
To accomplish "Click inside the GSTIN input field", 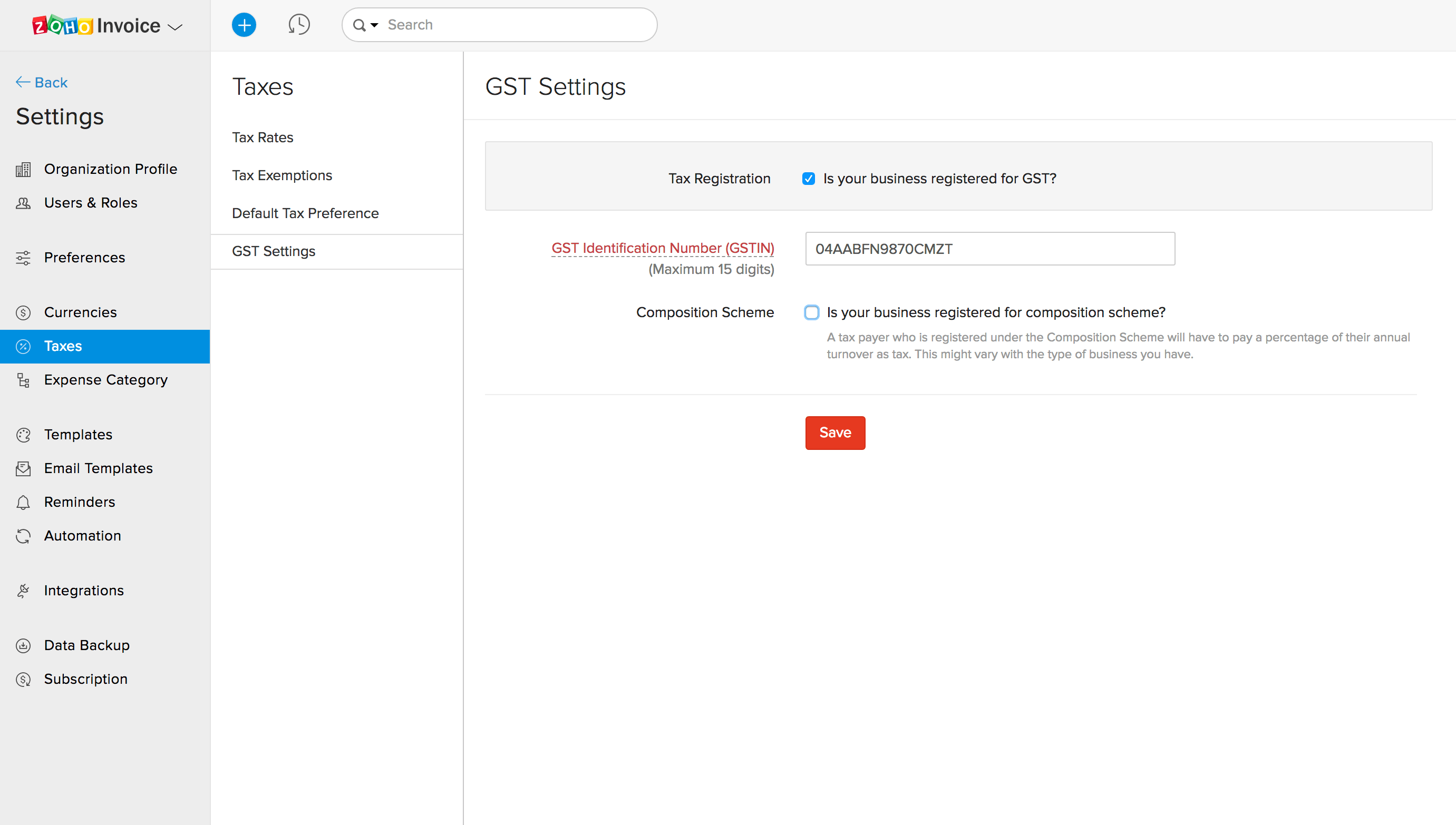I will (989, 249).
